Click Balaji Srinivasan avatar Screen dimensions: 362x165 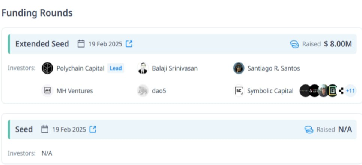pyautogui.click(x=143, y=68)
